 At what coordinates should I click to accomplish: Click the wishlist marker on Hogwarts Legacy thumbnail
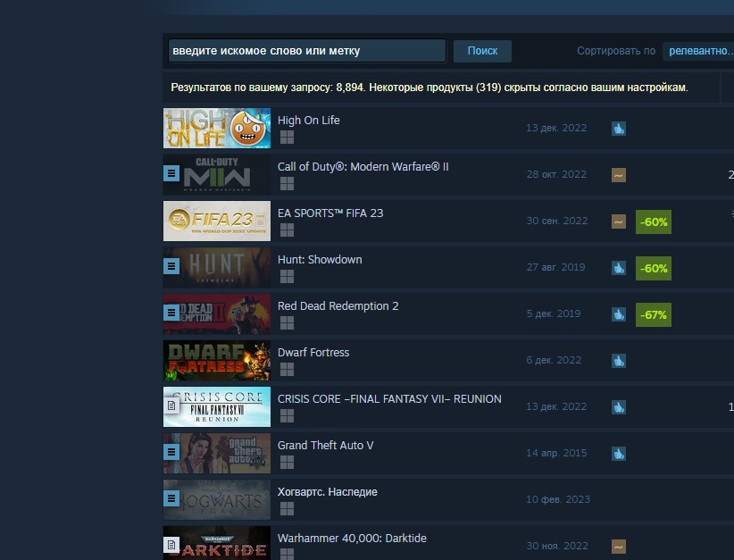point(171,498)
